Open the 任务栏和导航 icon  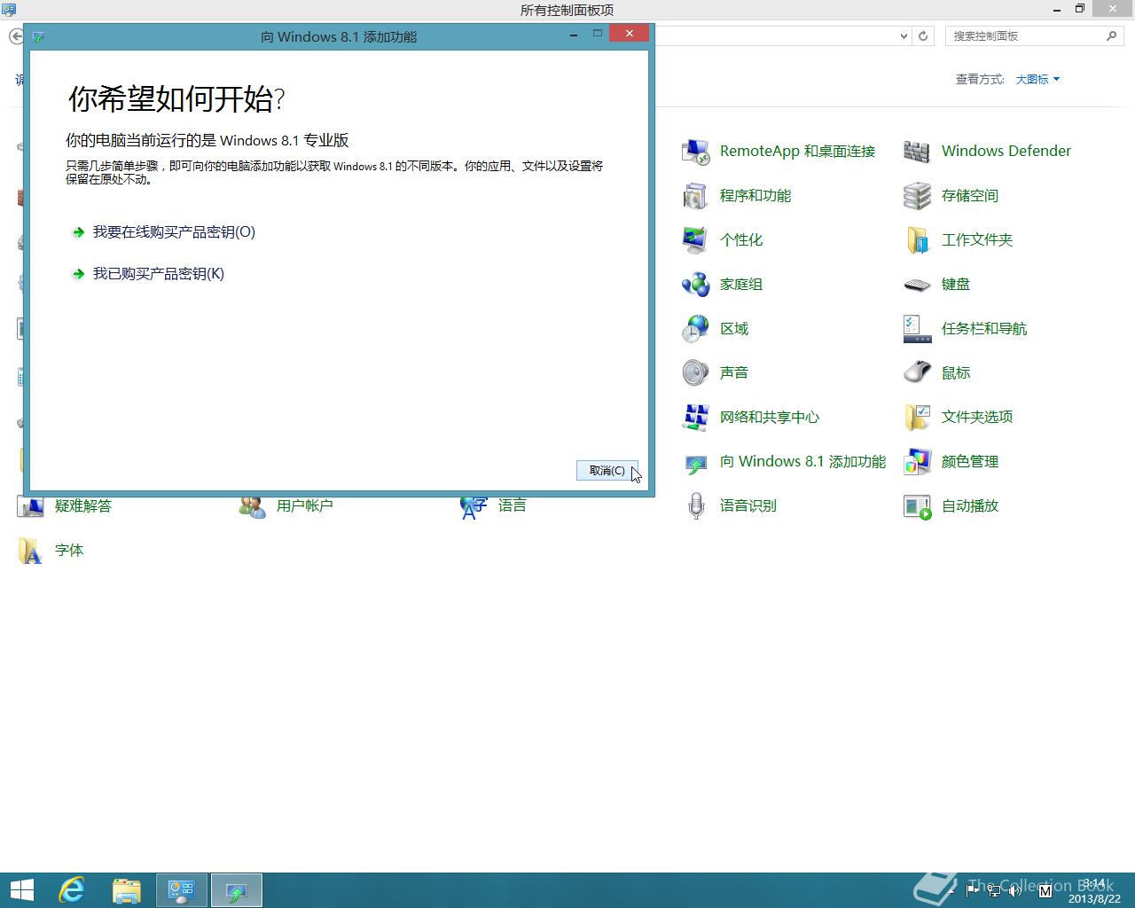(x=917, y=329)
